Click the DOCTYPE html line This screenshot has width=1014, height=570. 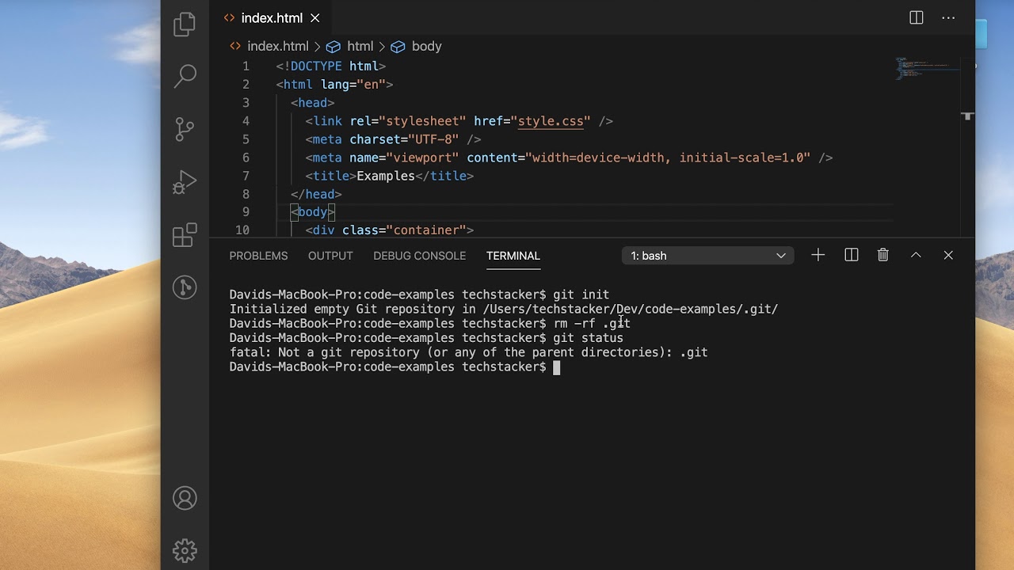pos(331,66)
